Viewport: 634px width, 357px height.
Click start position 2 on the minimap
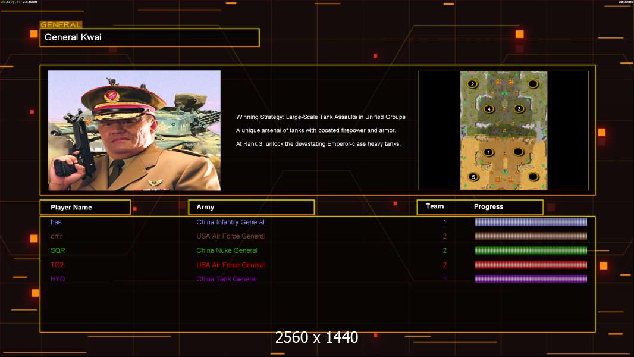tap(472, 84)
